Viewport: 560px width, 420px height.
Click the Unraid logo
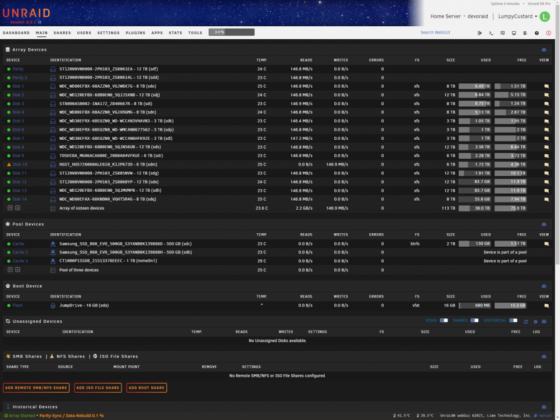(x=26, y=13)
